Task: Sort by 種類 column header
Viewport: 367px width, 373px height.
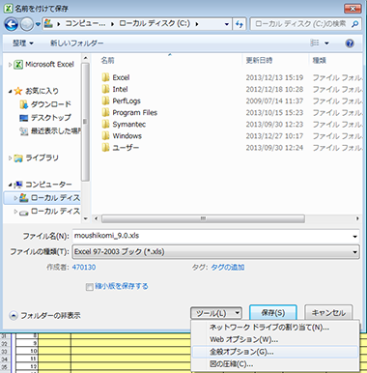Action: (319, 60)
